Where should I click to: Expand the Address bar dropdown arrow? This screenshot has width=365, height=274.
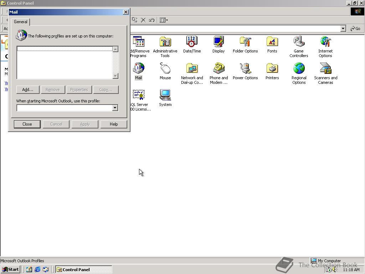coord(343,29)
